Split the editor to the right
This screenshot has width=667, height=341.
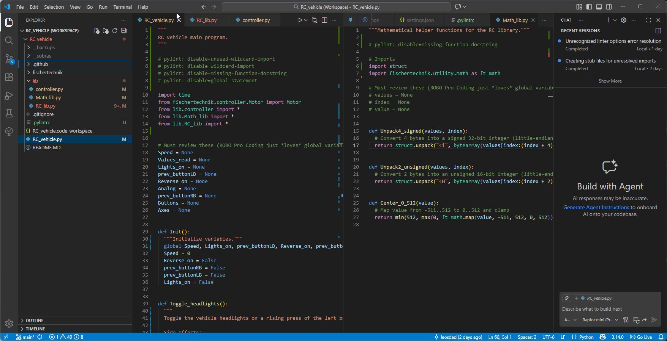(324, 20)
